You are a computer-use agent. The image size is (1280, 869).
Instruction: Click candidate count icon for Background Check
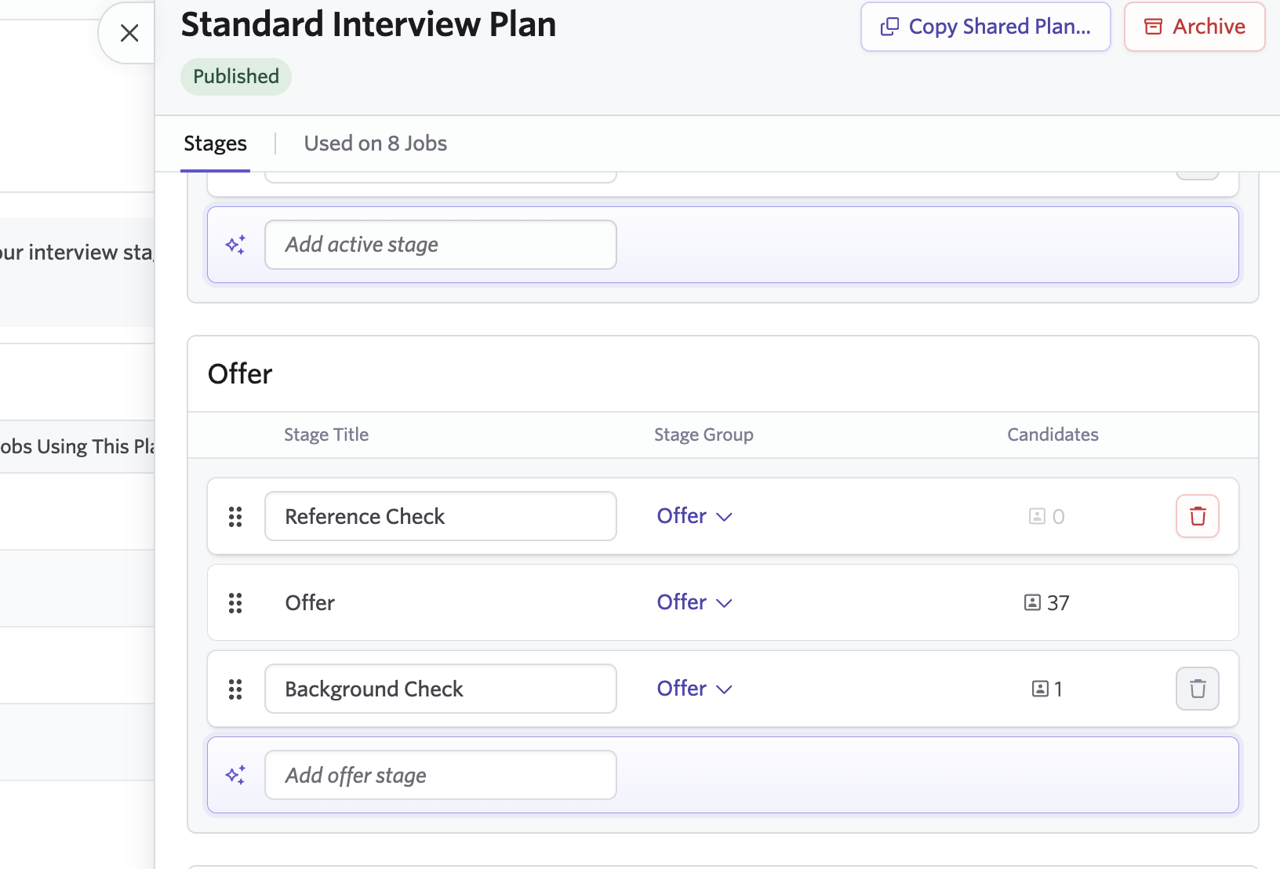click(1040, 689)
